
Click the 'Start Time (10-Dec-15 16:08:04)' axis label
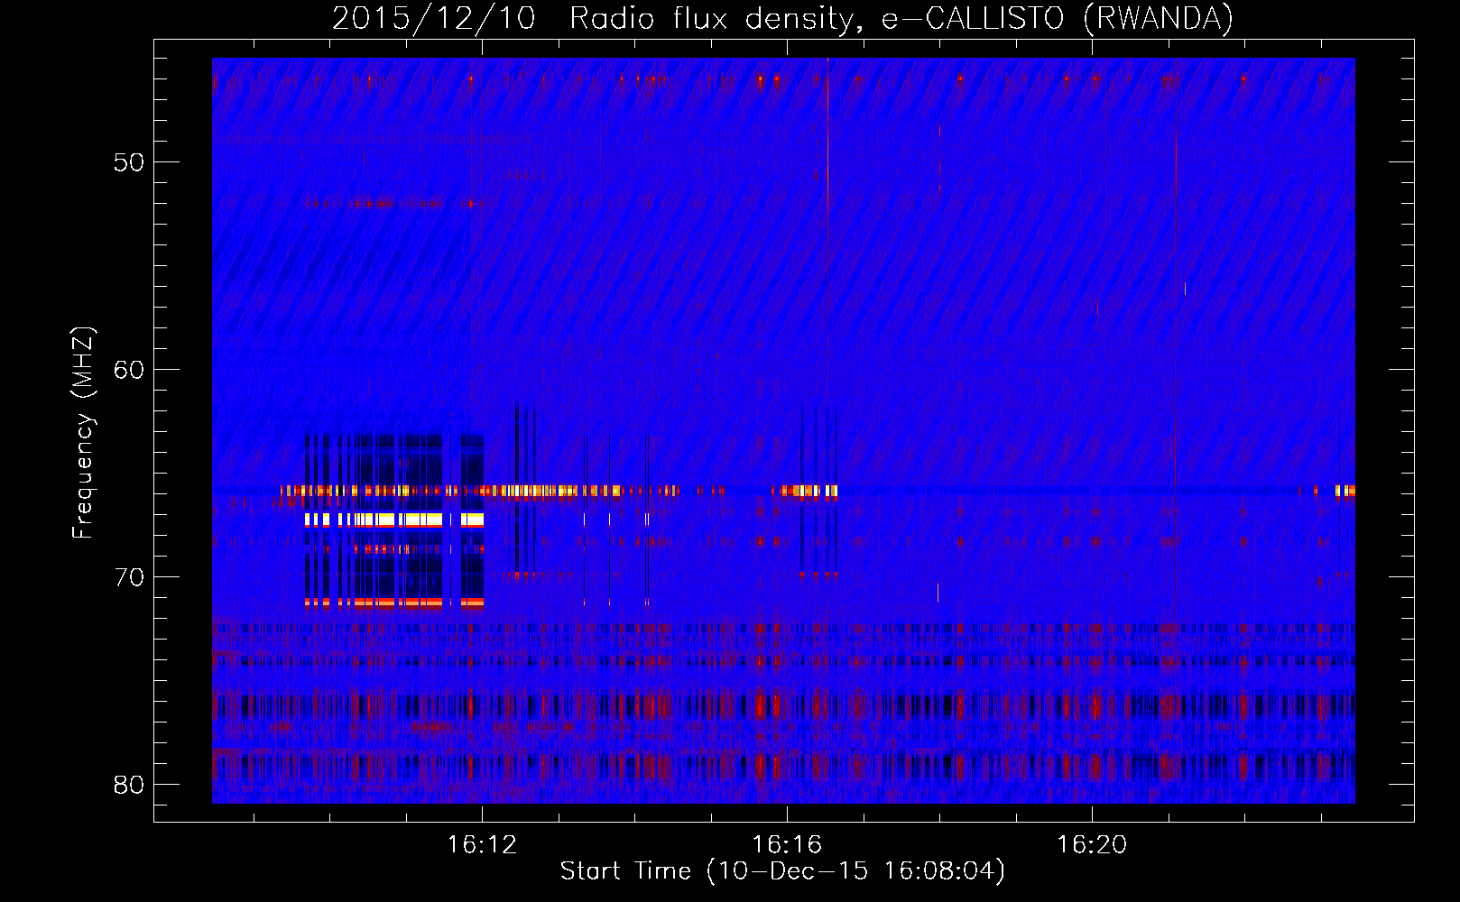pyautogui.click(x=782, y=871)
